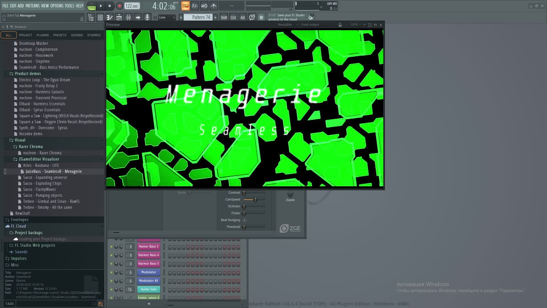Click the Alt modifier button
The height and width of the screenshot is (308, 547).
tap(243, 17)
